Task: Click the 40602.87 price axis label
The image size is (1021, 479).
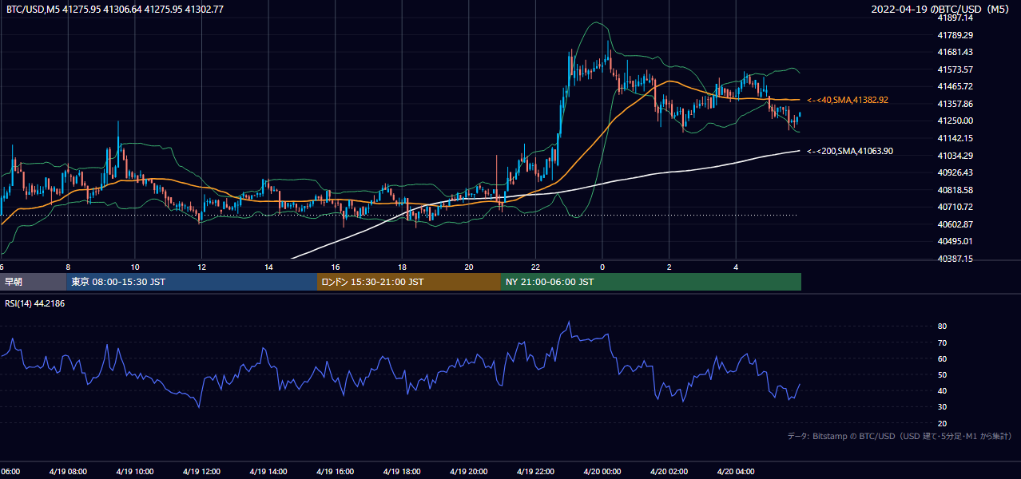Action: tap(955, 224)
